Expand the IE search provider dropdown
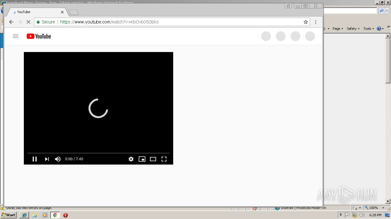The width and height of the screenshot is (391, 219). 387,11
